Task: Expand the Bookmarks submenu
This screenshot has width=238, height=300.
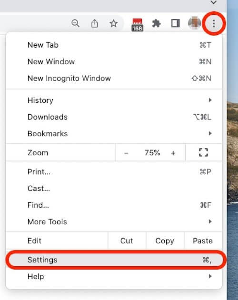Action: [114, 133]
